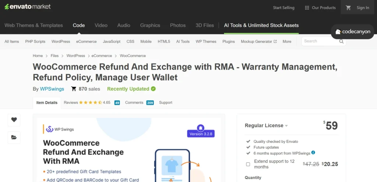Click the WP Swings logo in preview

pyautogui.click(x=60, y=129)
